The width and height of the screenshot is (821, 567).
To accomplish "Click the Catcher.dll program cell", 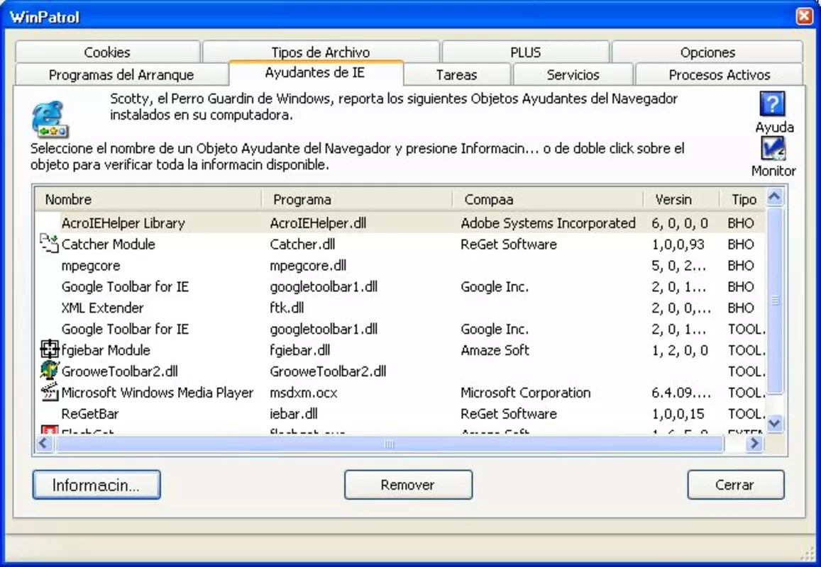I will pos(302,244).
